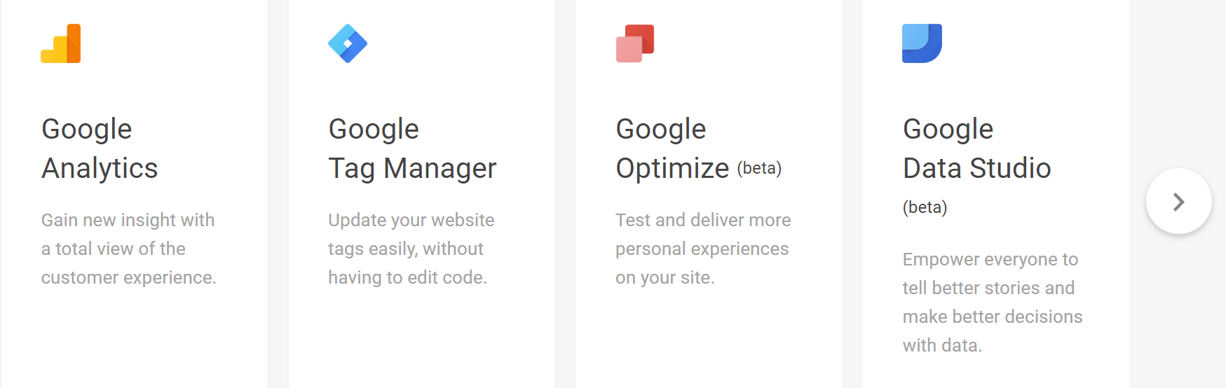
Task: Open the Google Optimize heading
Action: coord(698,148)
